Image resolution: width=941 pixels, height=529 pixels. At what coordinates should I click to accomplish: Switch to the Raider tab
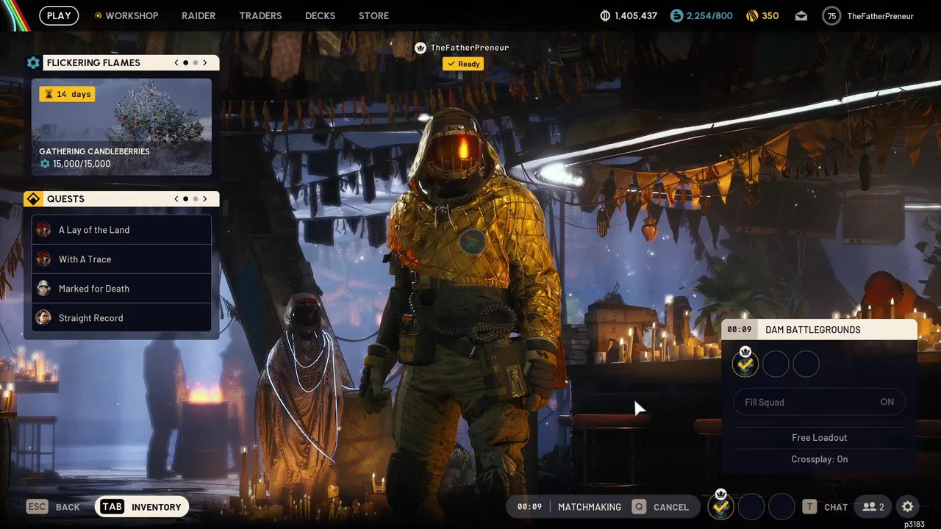tap(198, 15)
